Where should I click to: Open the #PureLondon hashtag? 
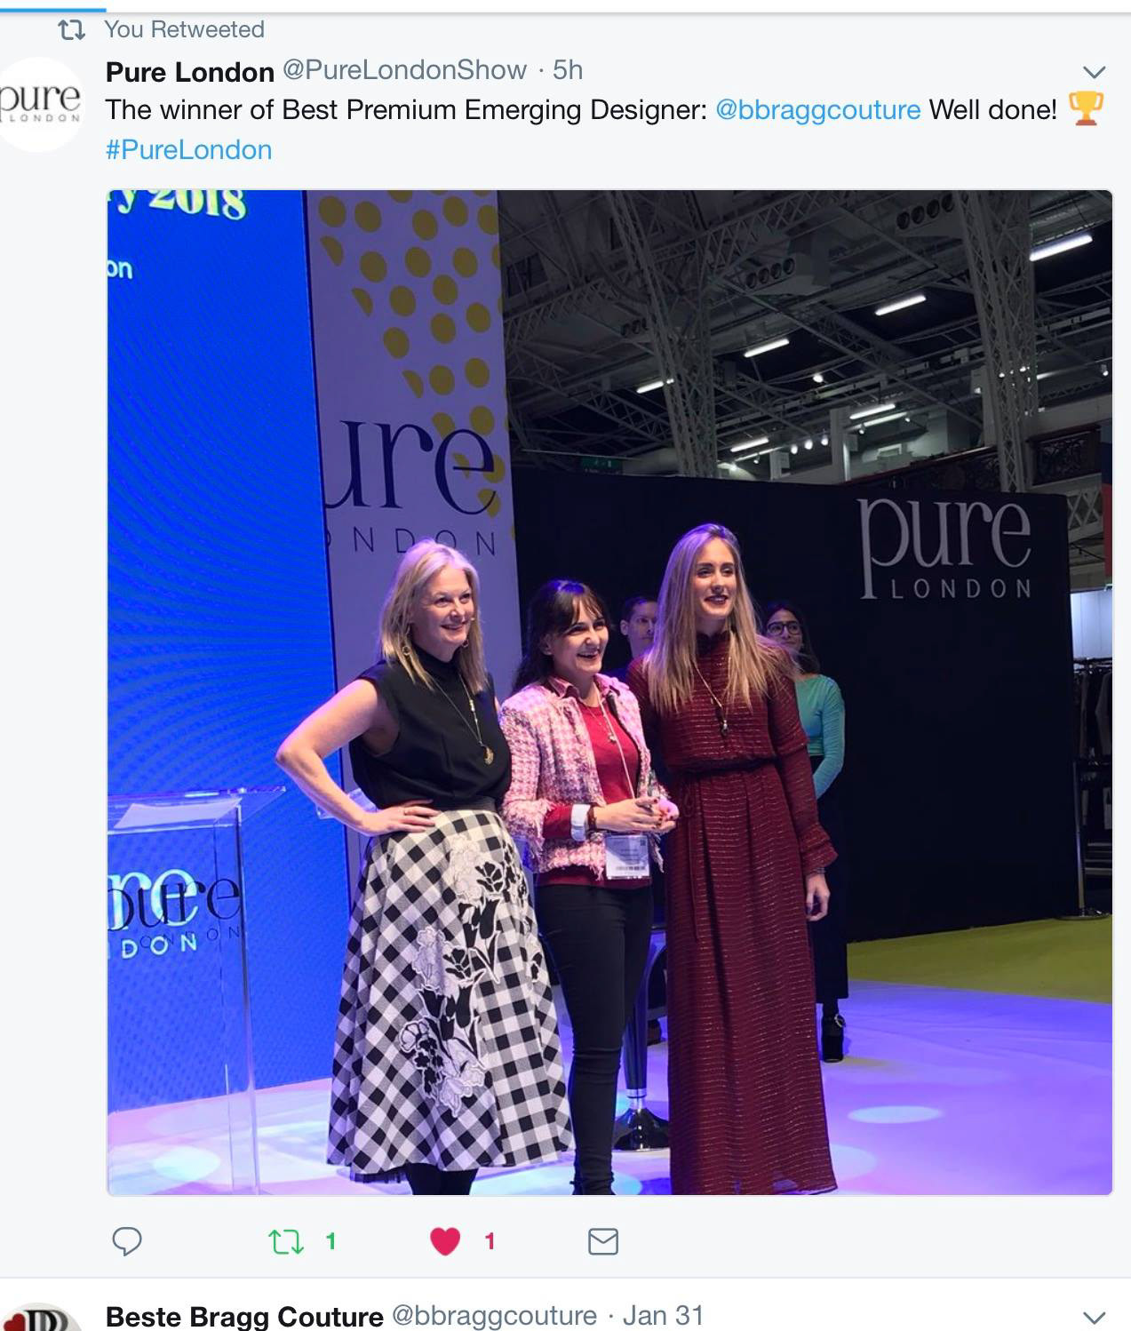pyautogui.click(x=188, y=149)
